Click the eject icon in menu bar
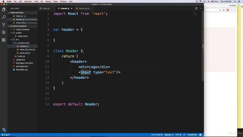This screenshot has height=137, width=243. (208, 2)
